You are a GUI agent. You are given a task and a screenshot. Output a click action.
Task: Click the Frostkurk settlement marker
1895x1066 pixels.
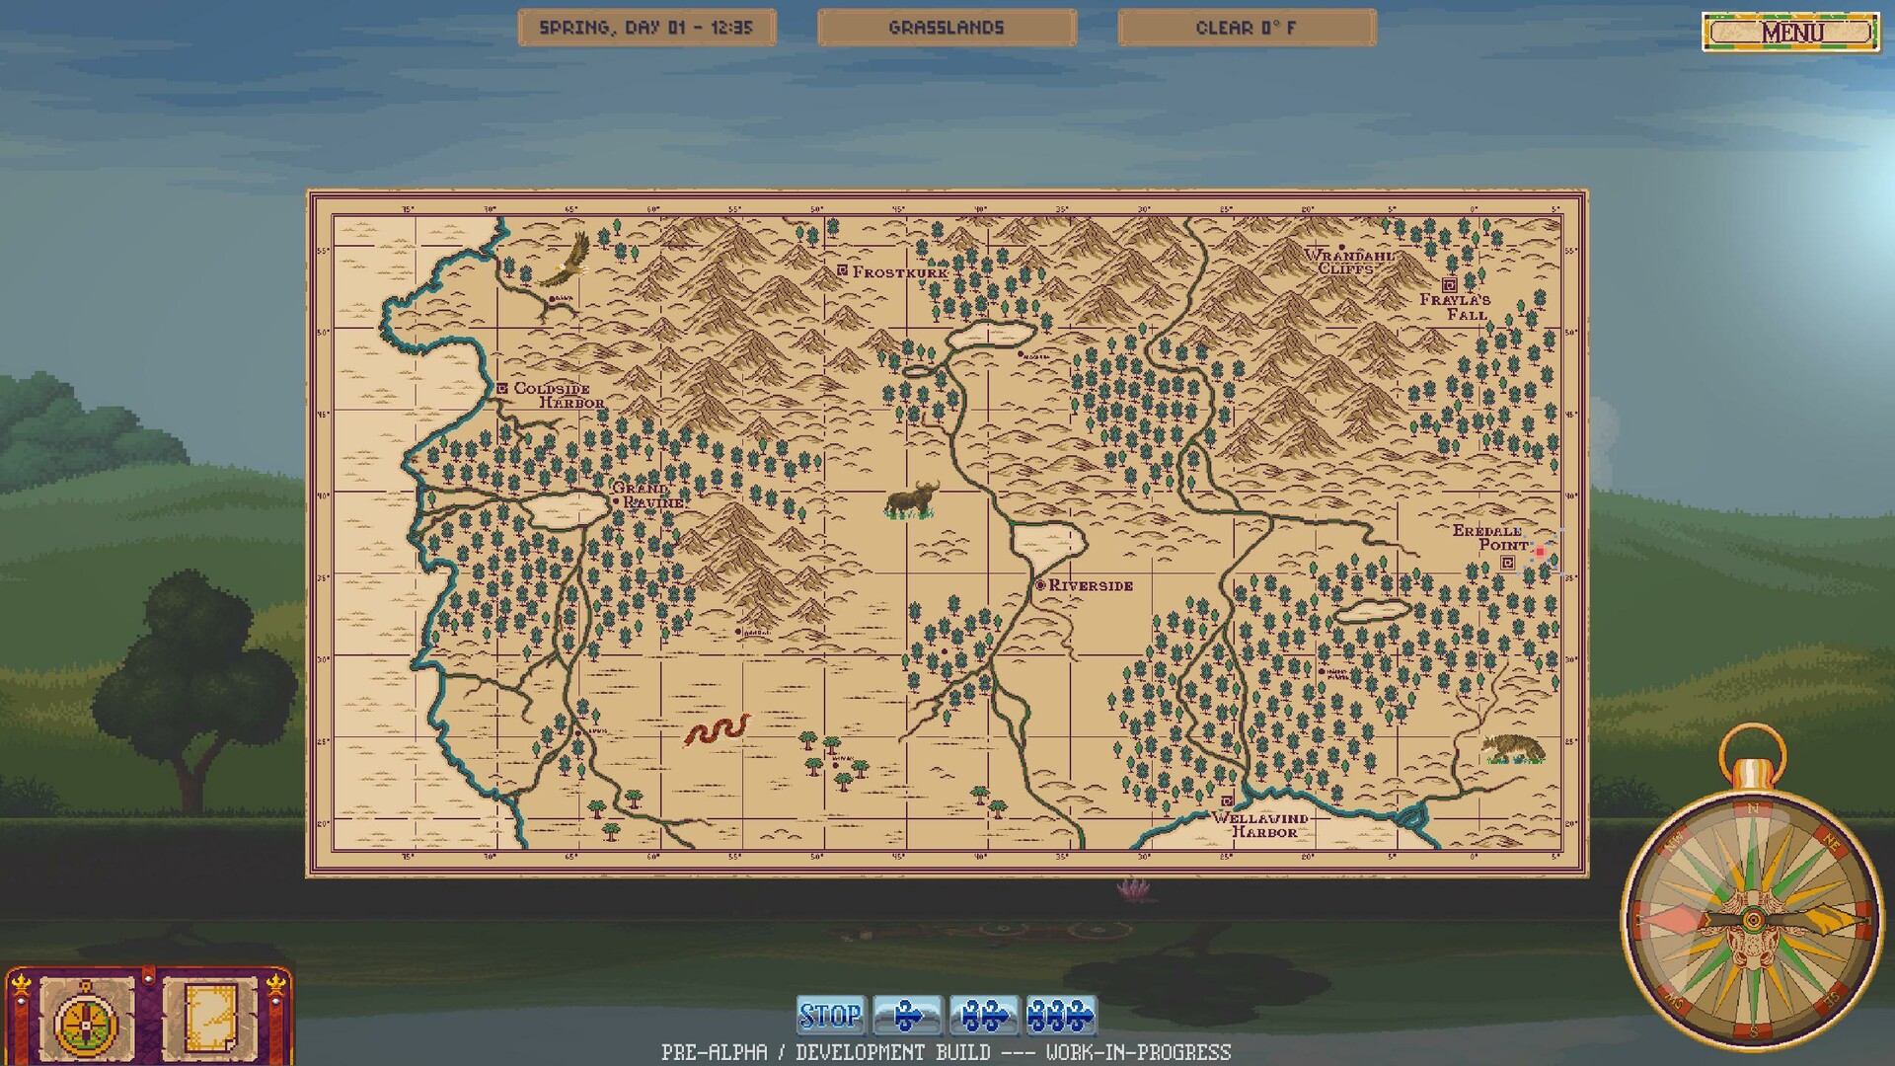(x=841, y=270)
